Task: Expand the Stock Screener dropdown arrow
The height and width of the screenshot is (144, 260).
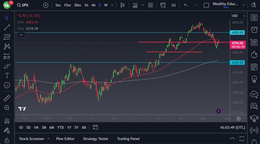Action: [x=48, y=139]
